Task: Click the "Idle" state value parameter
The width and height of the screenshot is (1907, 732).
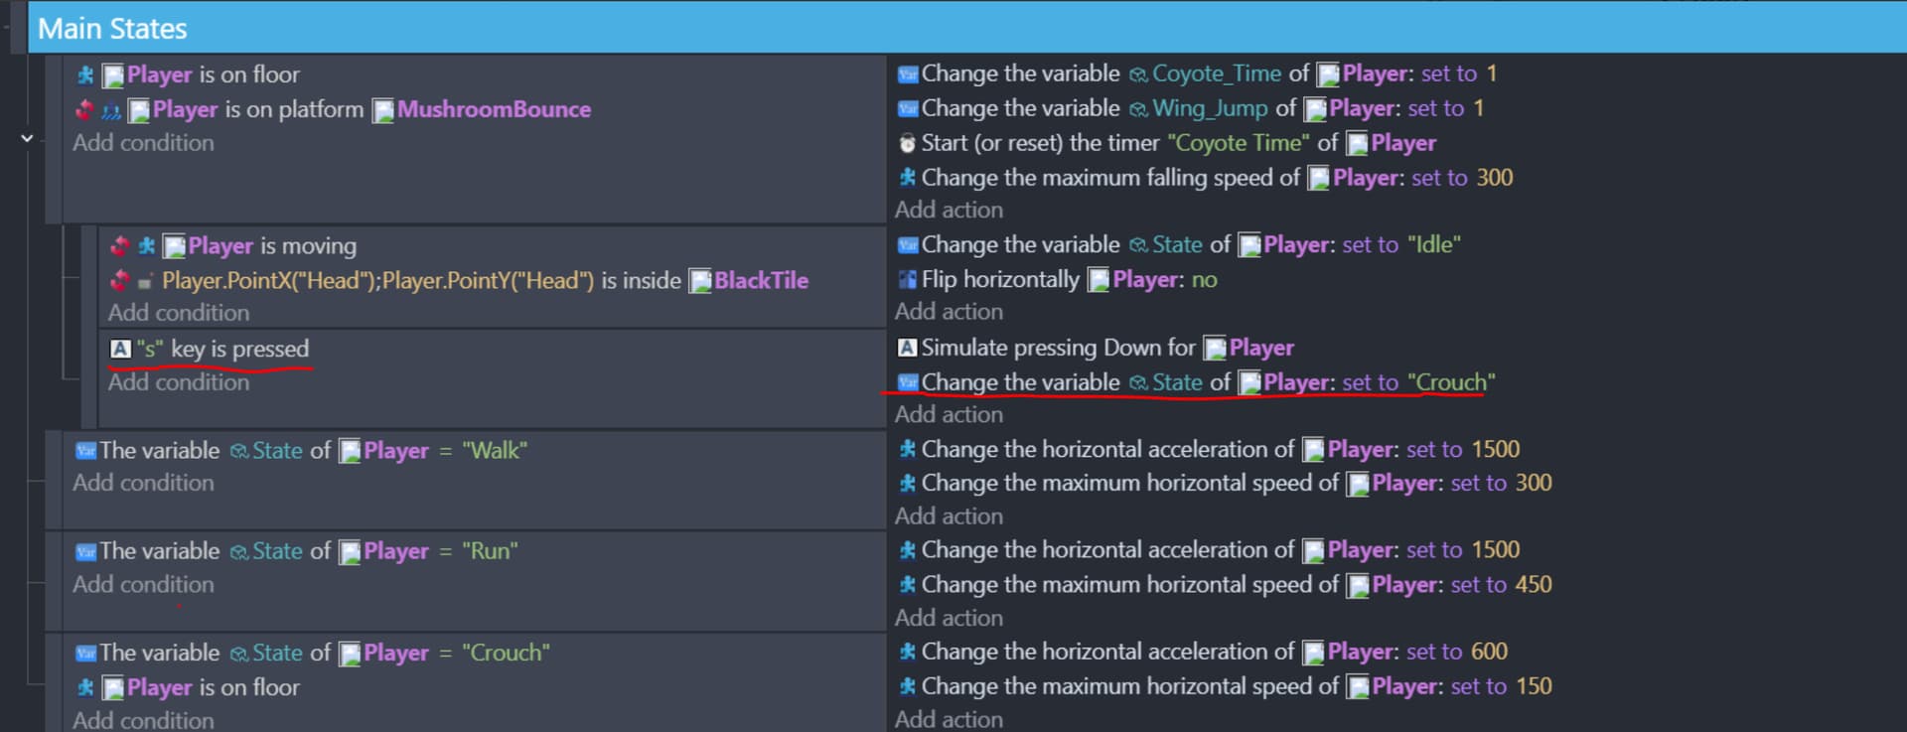Action: 1434,245
